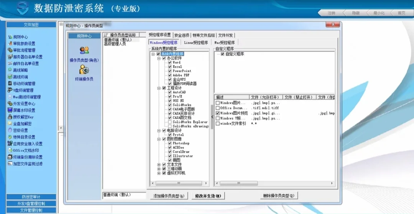Expand the 虚拟打印机 tree node
Image resolution: width=414 pixels, height=214 pixels.
159,173
